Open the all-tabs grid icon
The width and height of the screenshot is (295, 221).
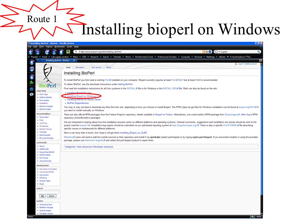click(x=260, y=60)
